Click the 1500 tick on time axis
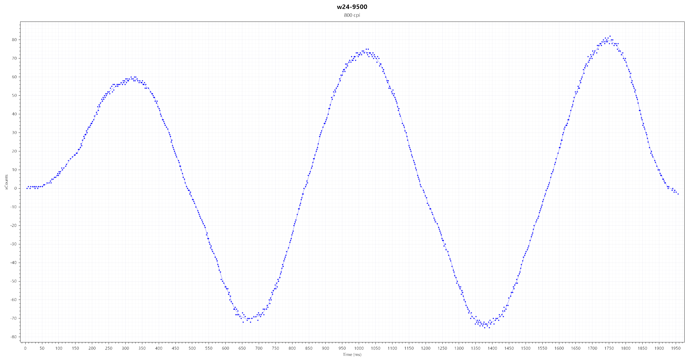The height and width of the screenshot is (361, 690). (x=526, y=348)
